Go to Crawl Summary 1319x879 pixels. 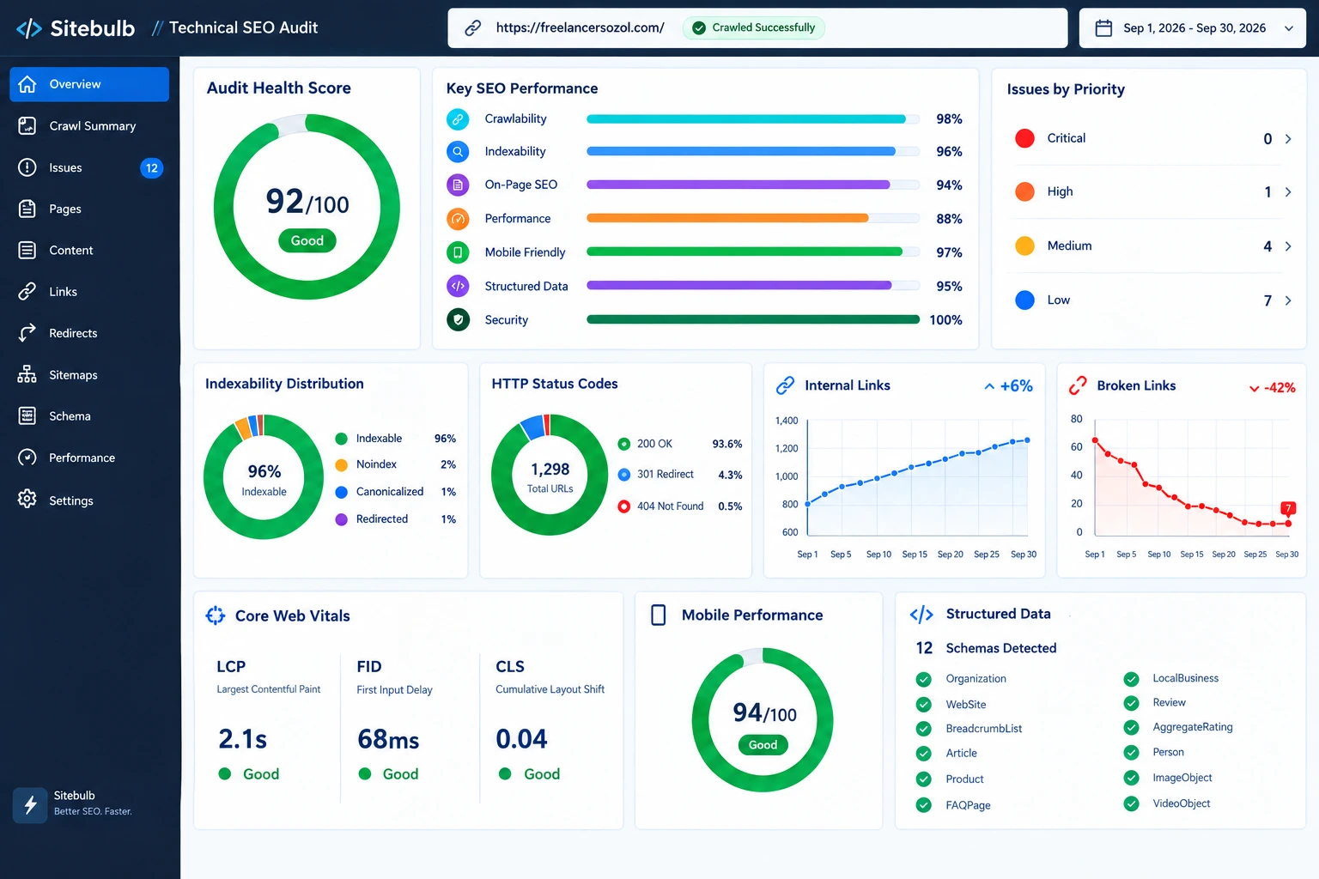coord(89,126)
